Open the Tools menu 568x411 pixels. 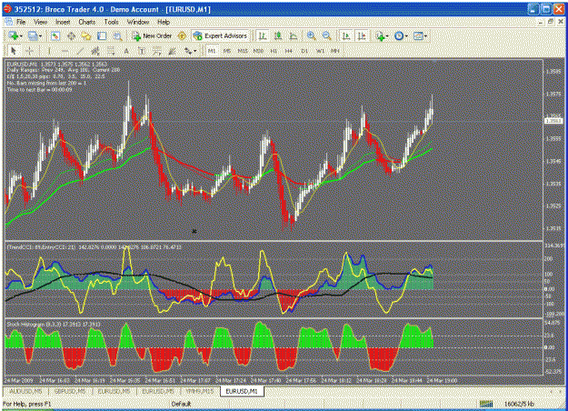coord(111,22)
